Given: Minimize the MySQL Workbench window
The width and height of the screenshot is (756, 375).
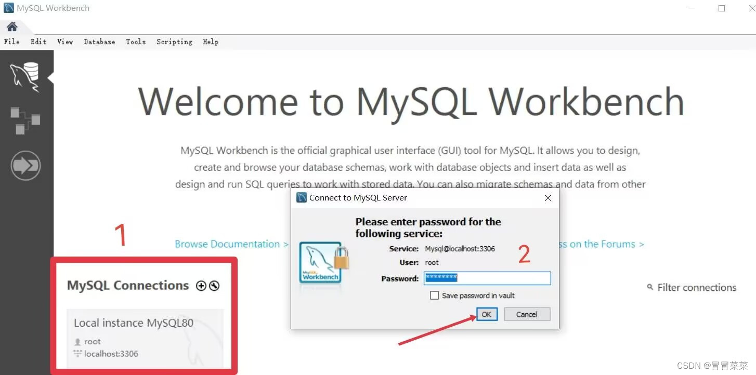Looking at the screenshot, I should point(691,8).
